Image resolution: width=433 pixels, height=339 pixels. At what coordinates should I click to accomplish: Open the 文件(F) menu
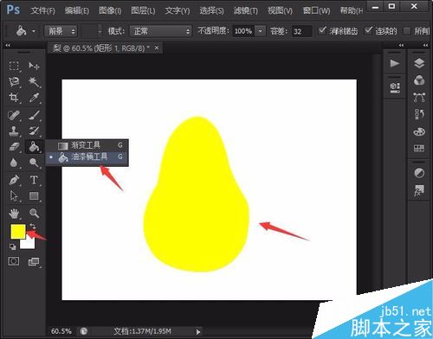pos(42,10)
